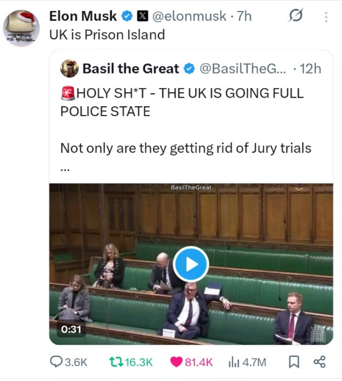Viewport: 342px width, 381px height.
Task: Click the 7h timestamp of the post
Action: pos(243,17)
